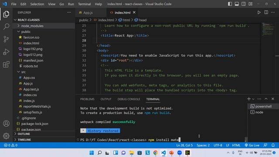Switch to the DEBUG CONSOLE tab

[x=129, y=99]
